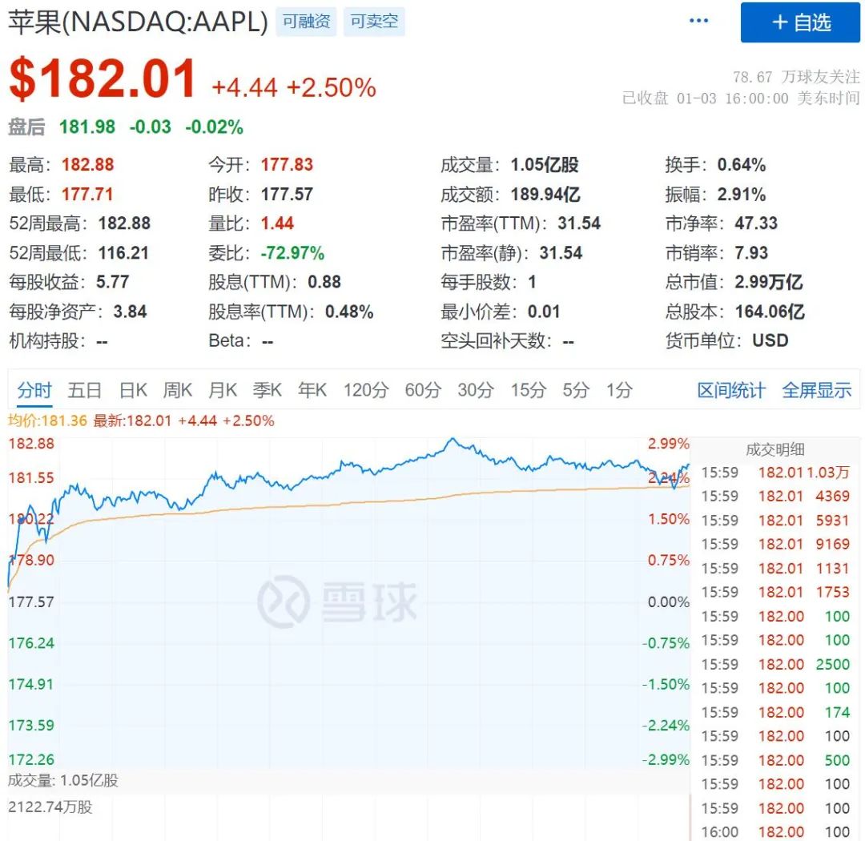Click the 总市值 value 2.99万亿
Viewport: 865px width, 841px height.
coord(768,282)
